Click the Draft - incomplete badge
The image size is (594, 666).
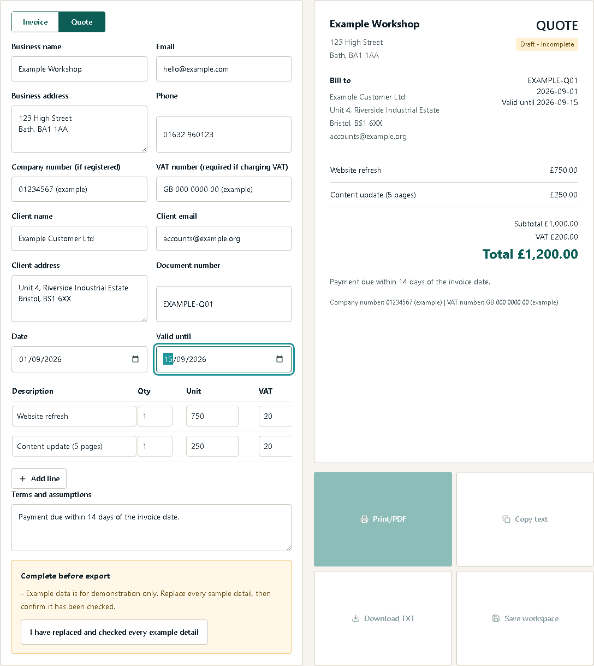tap(547, 44)
